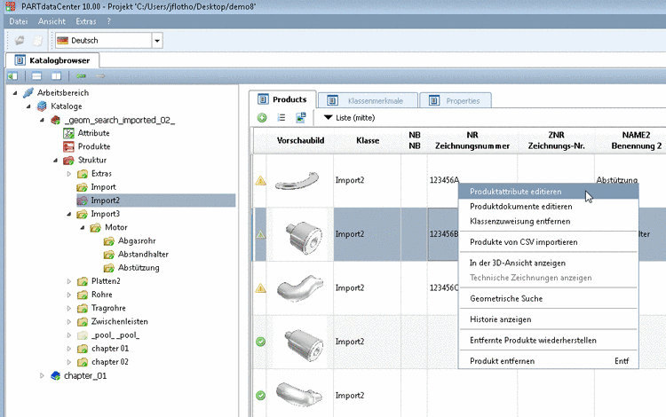Click the import products icon beside Liste (mitte)
Screen dimensions: 666x417
301,117
